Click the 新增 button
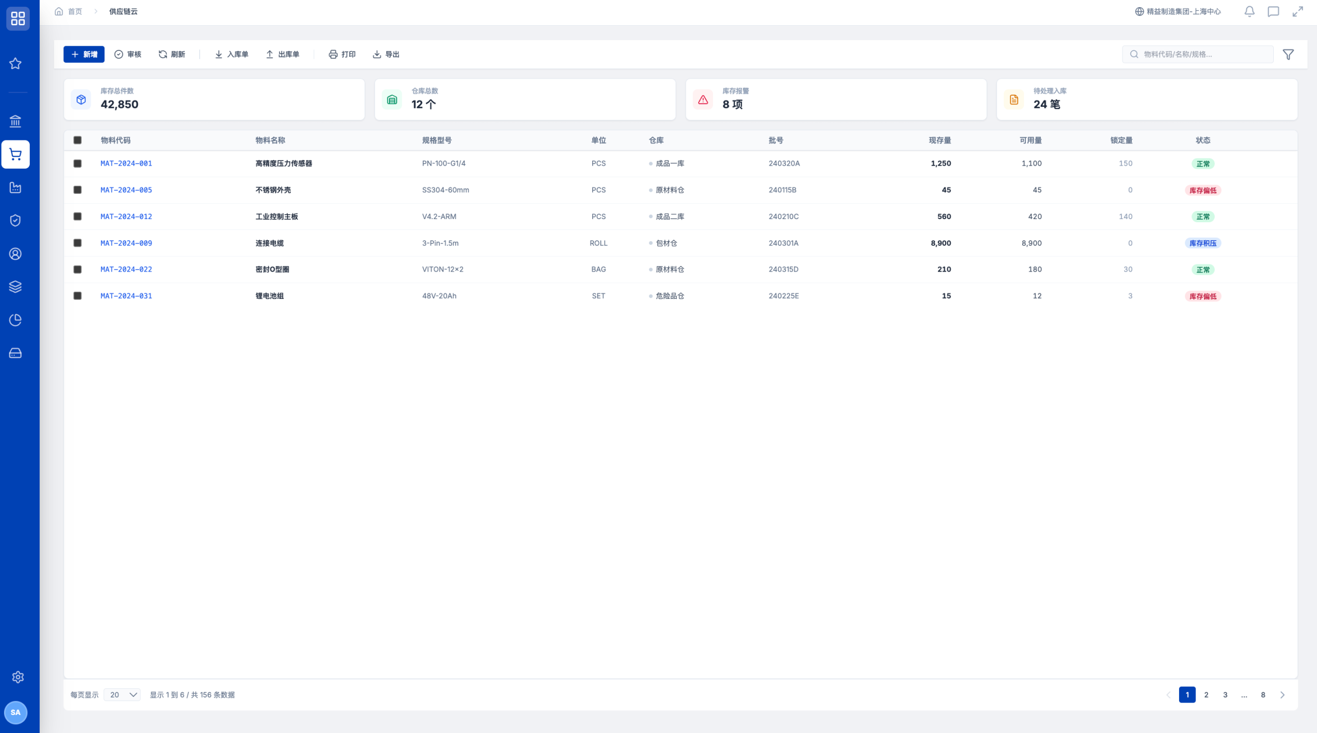This screenshot has height=733, width=1317. point(84,55)
